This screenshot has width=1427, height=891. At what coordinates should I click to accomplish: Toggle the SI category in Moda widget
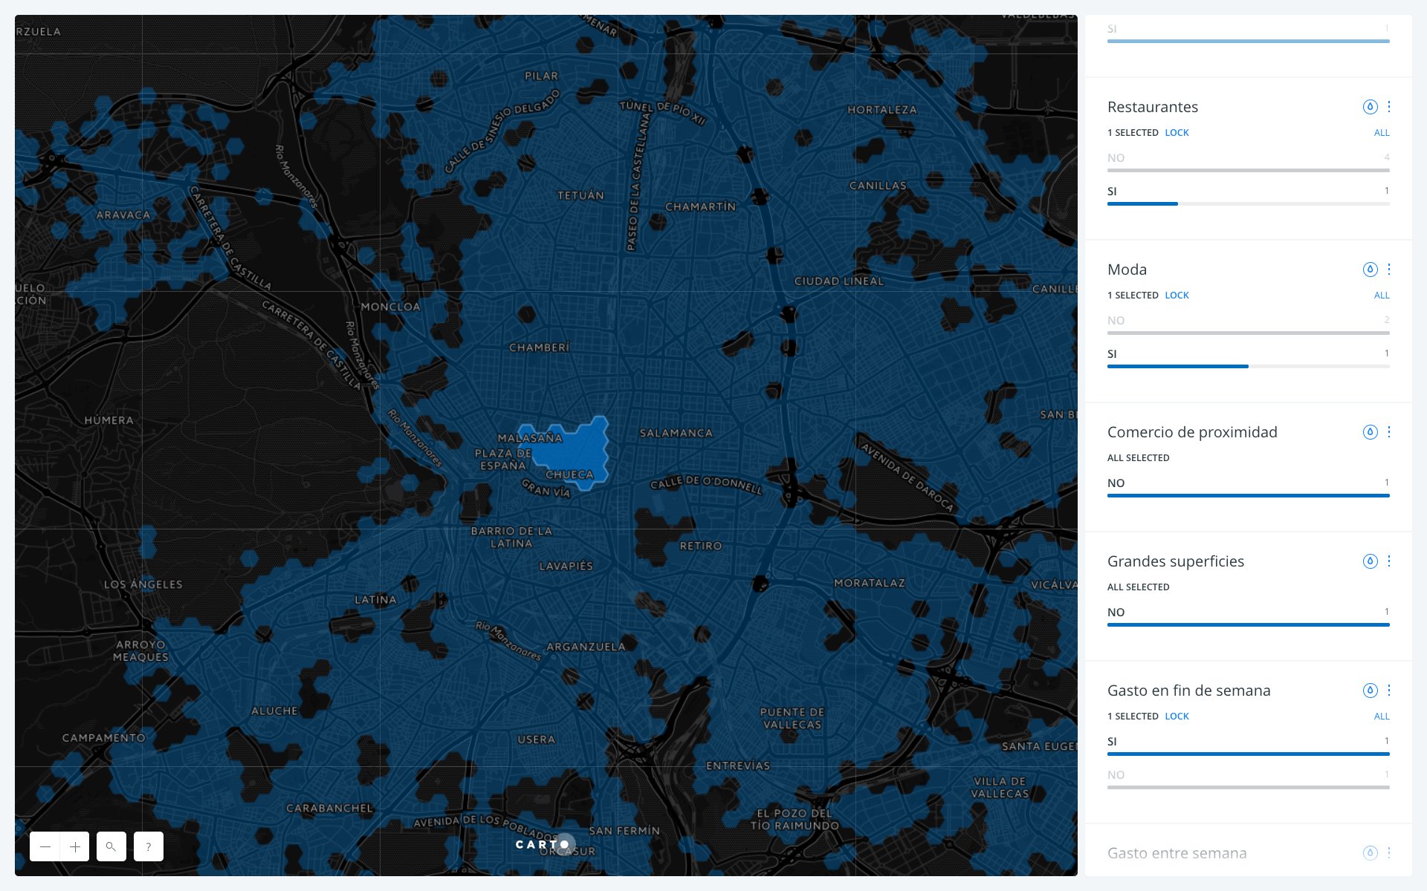coord(1249,359)
